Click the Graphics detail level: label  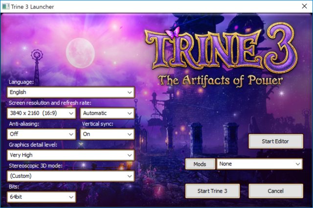point(33,145)
